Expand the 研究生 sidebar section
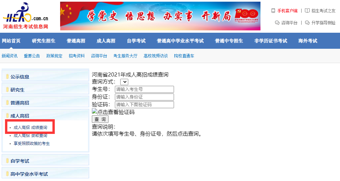This screenshot has height=181, width=340. coord(17,90)
